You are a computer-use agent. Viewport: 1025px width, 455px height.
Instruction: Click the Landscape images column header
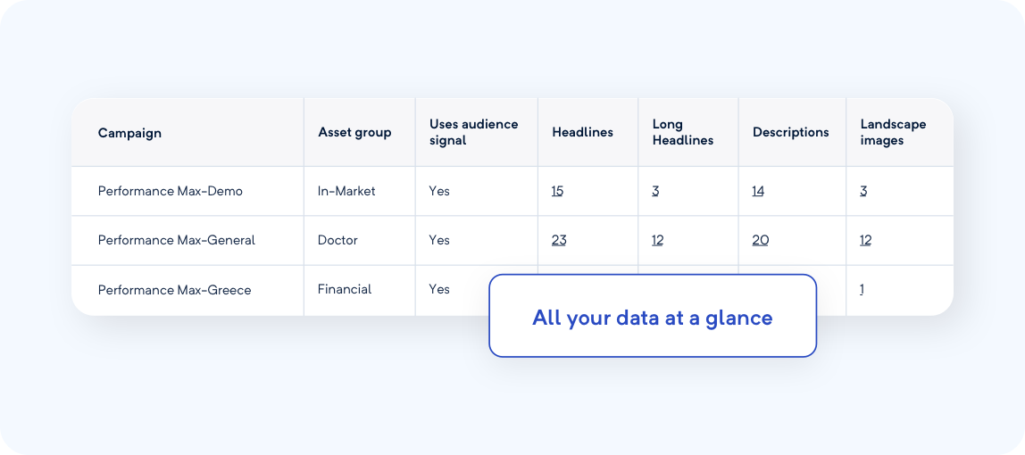pos(893,132)
